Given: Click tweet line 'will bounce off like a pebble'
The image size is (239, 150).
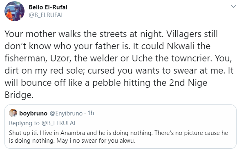Looking at the screenshot, I should tap(106, 83).
